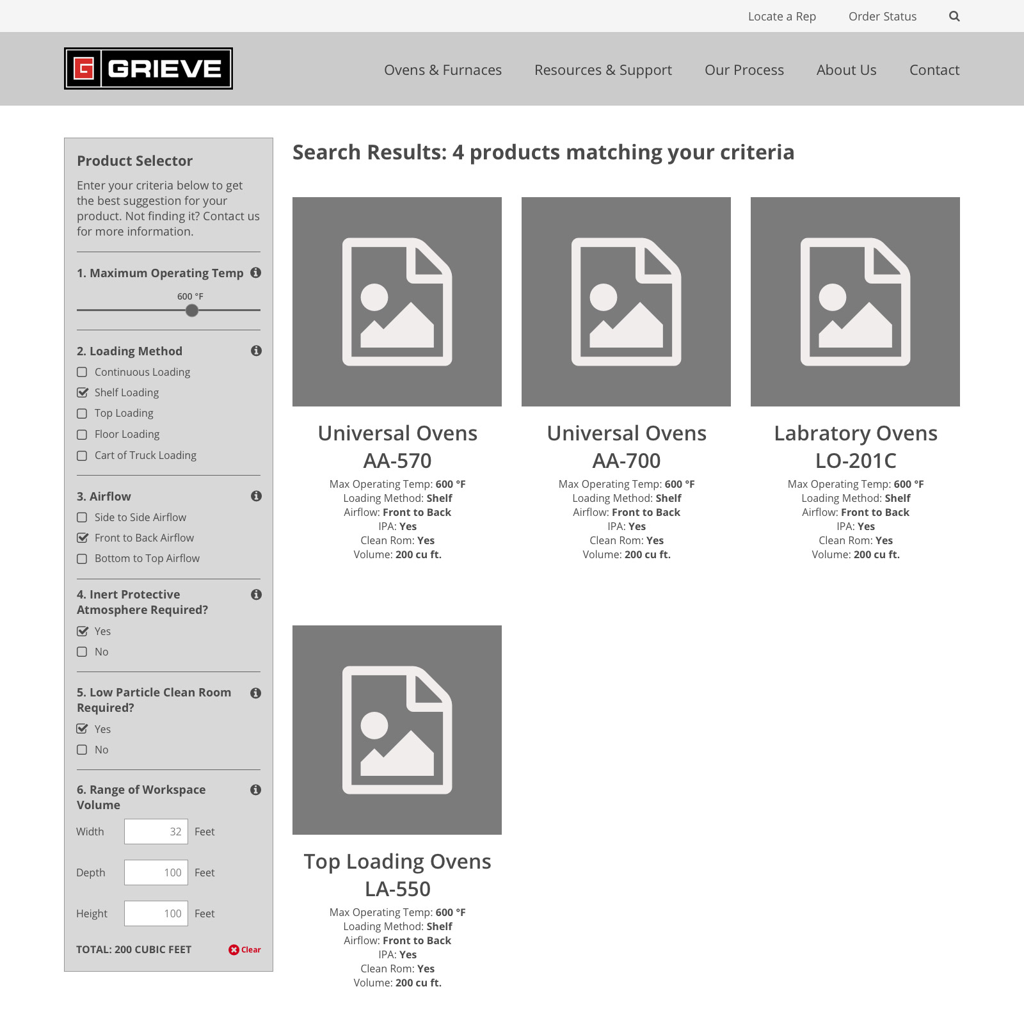Screen dimensions: 1024x1021
Task: Open Universal Ovens AA-570 thumbnail
Action: [x=397, y=301]
